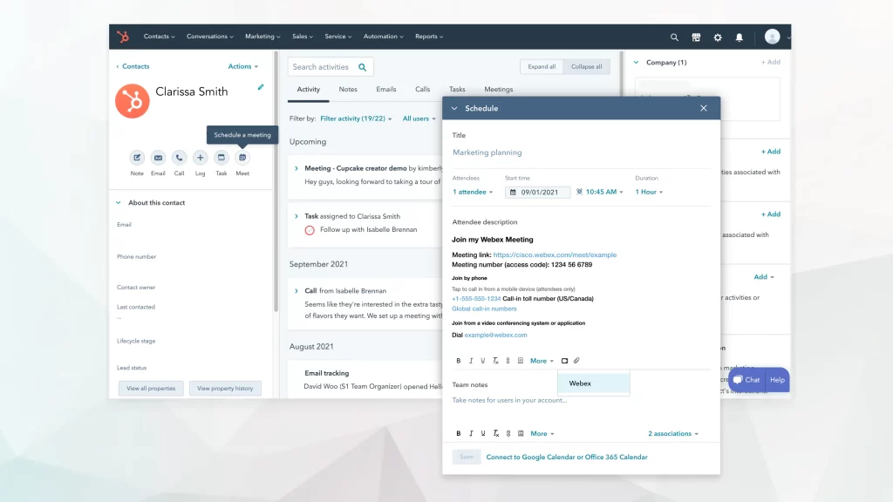Open the settings gear in top navigation
The height and width of the screenshot is (502, 893).
coord(718,37)
